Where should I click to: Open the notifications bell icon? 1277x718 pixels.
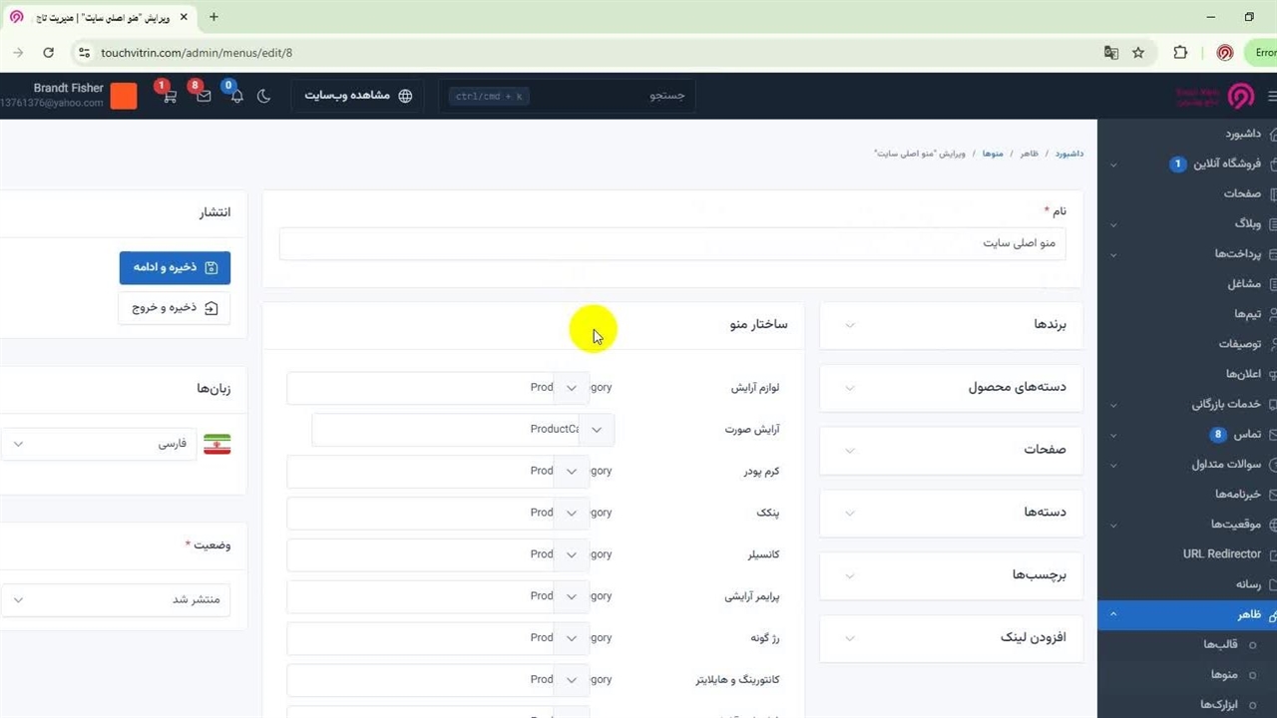coord(236,97)
